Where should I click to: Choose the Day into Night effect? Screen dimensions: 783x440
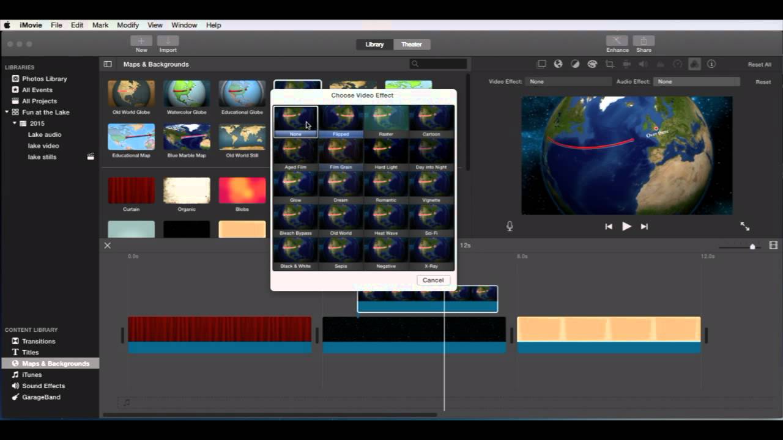click(431, 154)
